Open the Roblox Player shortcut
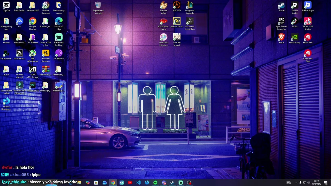The image size is (331, 186). point(308,7)
